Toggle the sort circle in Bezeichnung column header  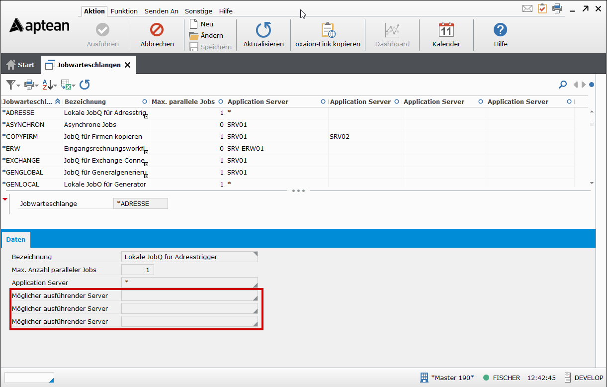145,101
